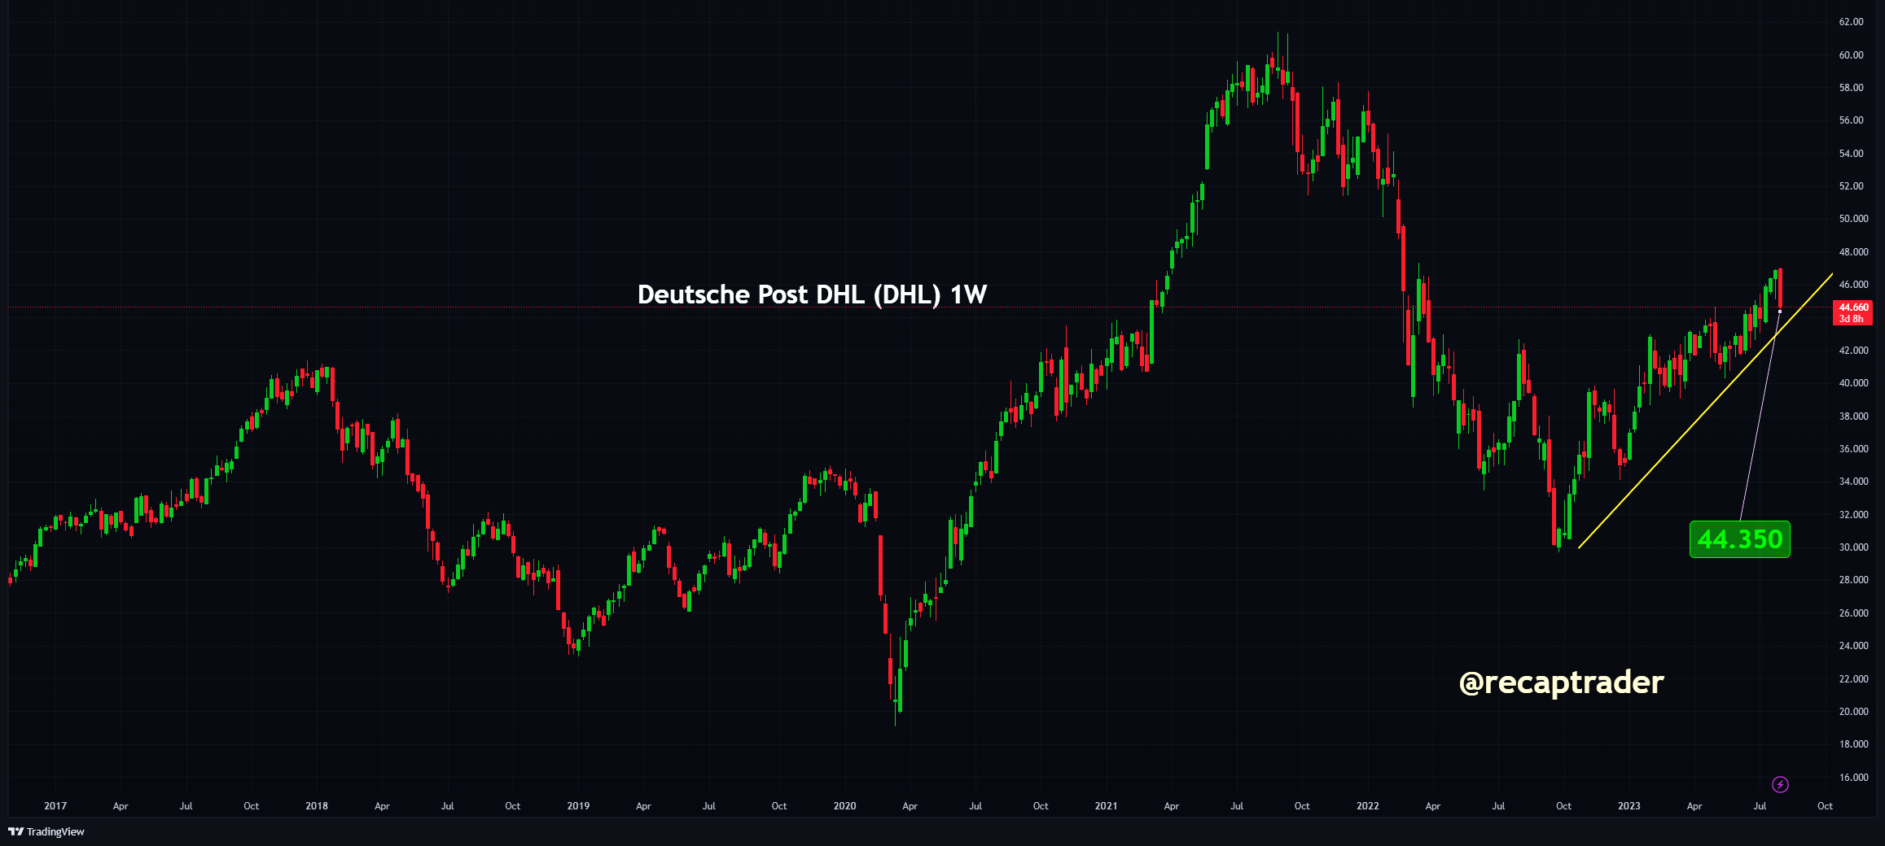Click the 18.000 price axis label
Screen dimensions: 1885x846
pyautogui.click(x=1853, y=744)
